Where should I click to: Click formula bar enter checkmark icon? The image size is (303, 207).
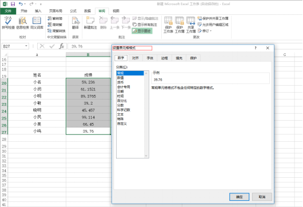pos(52,46)
